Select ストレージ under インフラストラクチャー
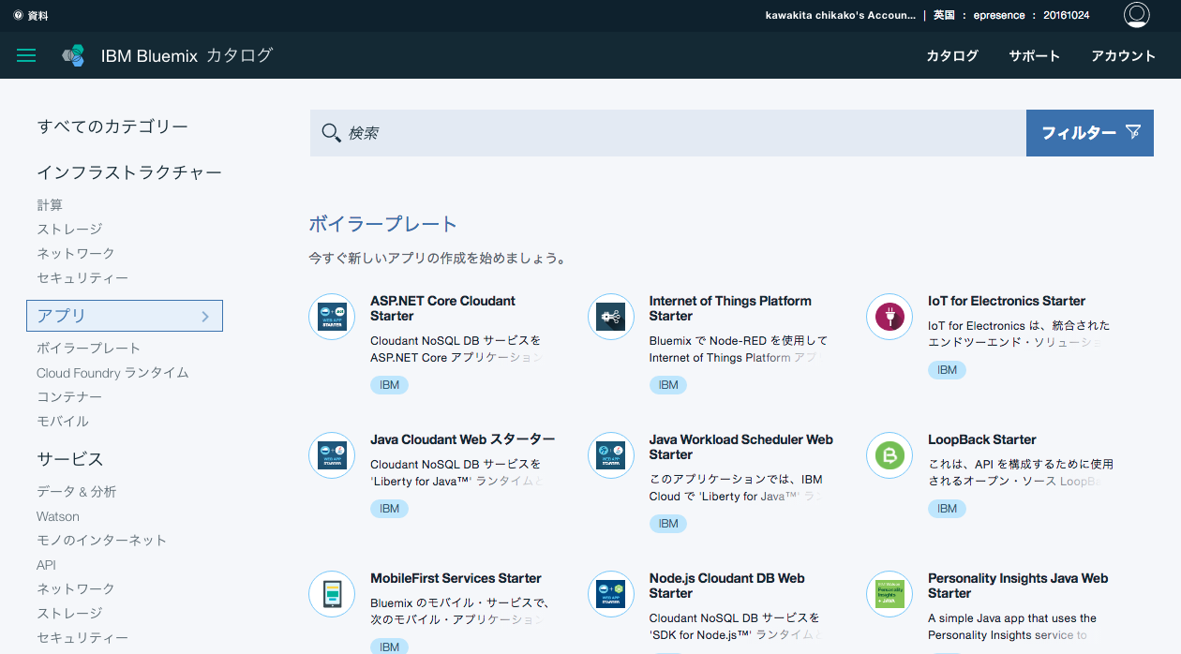This screenshot has height=654, width=1181. [x=69, y=229]
